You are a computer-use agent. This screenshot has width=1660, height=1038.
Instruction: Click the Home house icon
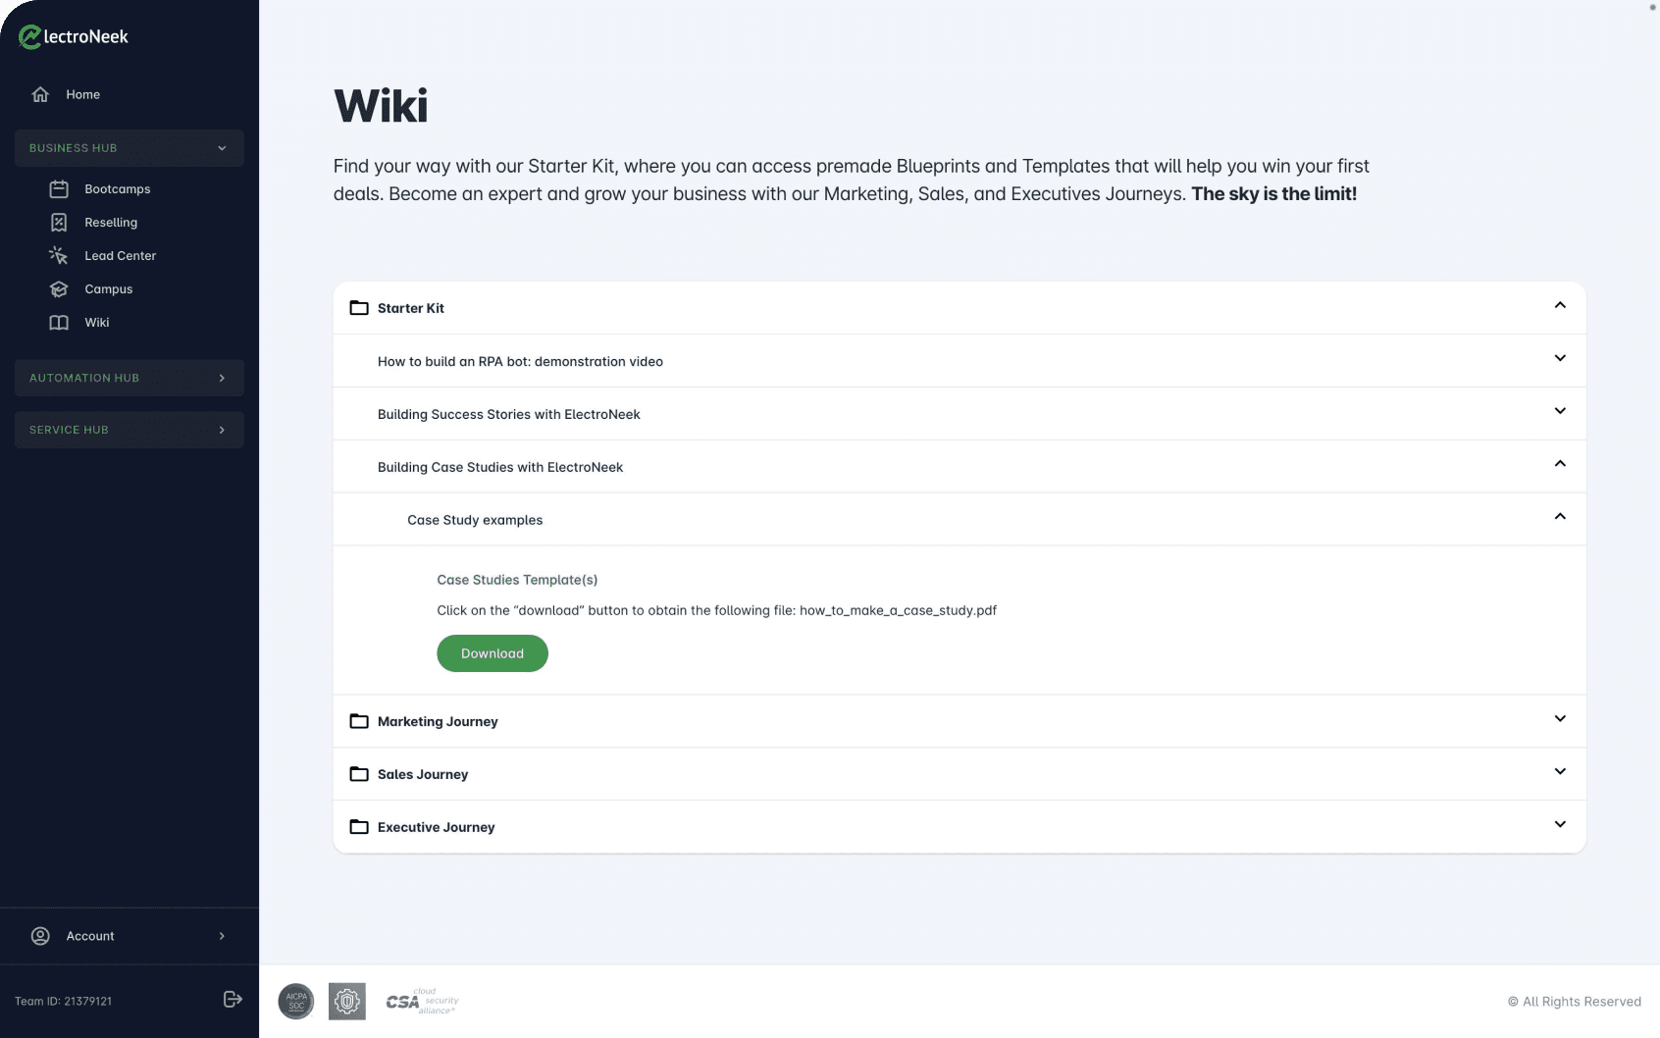(40, 94)
